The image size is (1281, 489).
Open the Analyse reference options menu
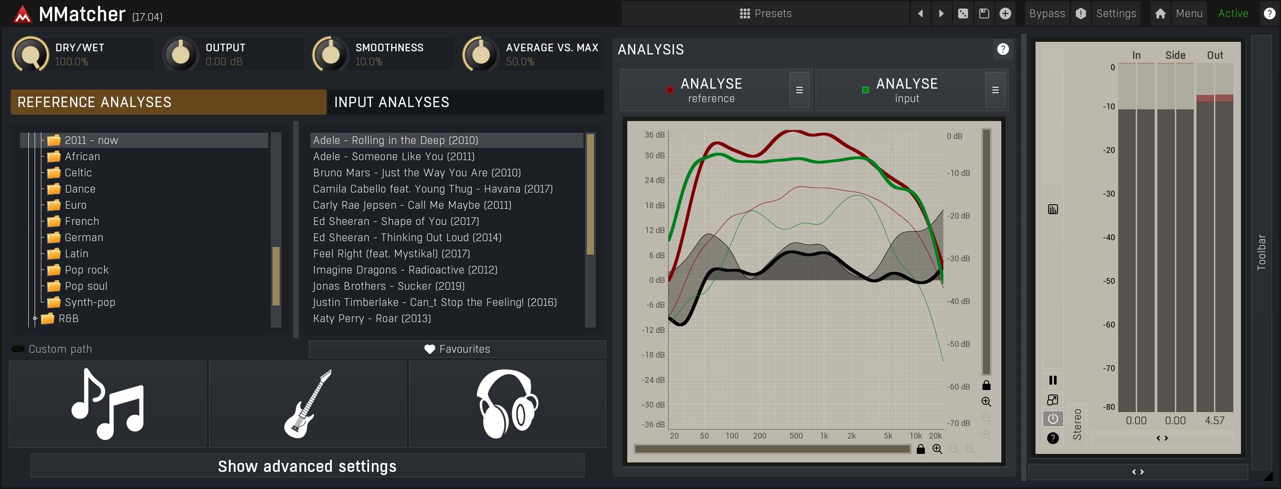coord(799,90)
